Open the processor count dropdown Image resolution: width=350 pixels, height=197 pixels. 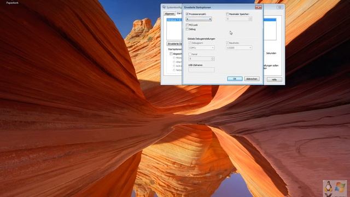[x=199, y=19]
